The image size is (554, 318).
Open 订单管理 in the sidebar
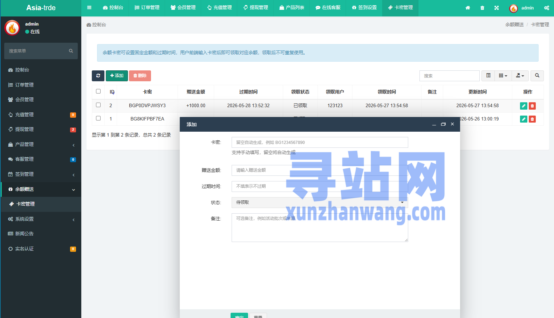pos(41,85)
